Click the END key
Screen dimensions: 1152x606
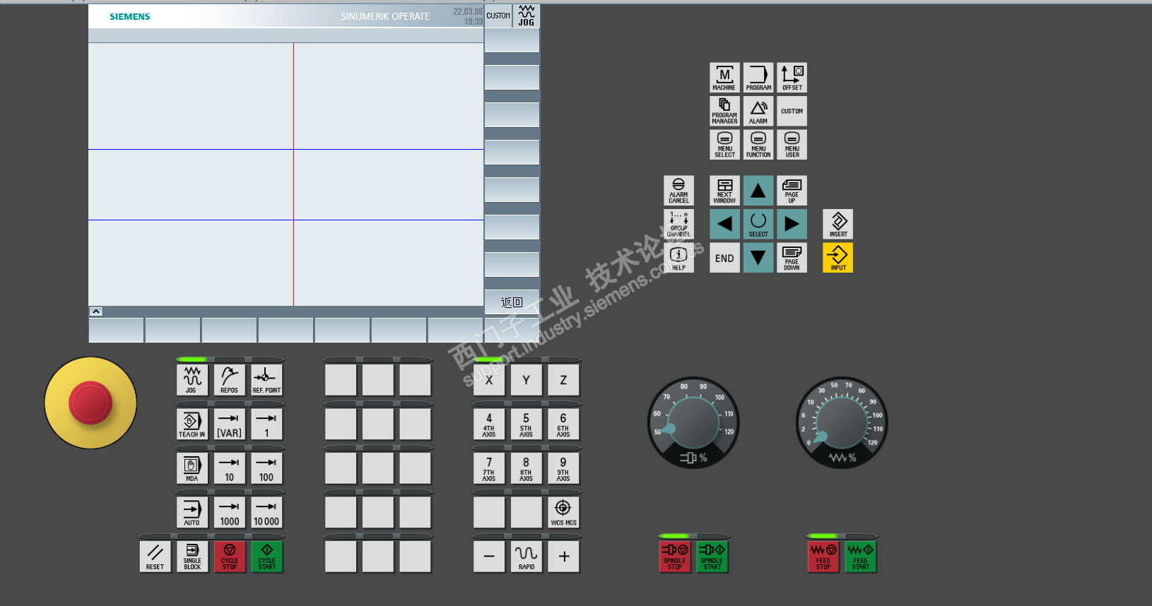tap(724, 258)
